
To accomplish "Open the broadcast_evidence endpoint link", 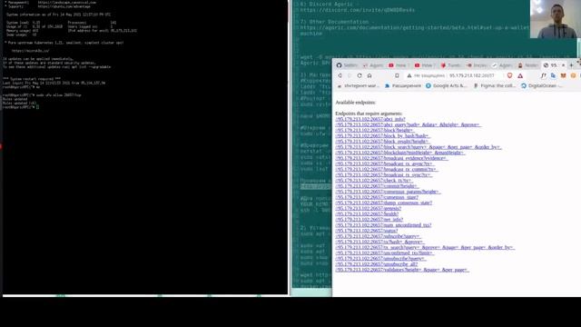I will (391, 158).
